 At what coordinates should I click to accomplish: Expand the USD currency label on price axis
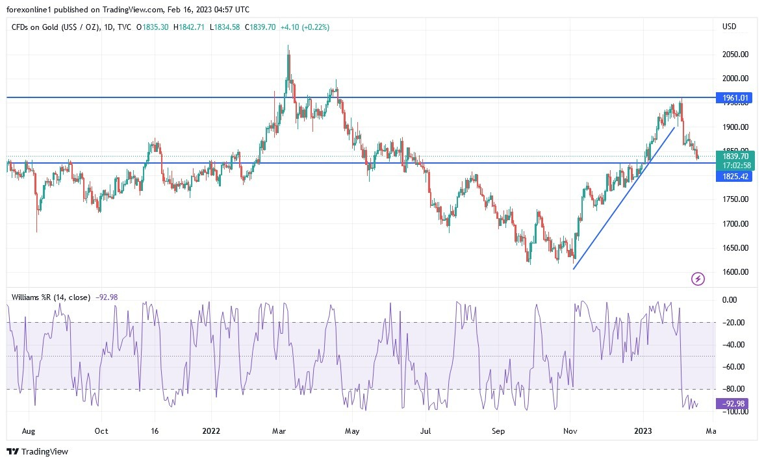(729, 27)
